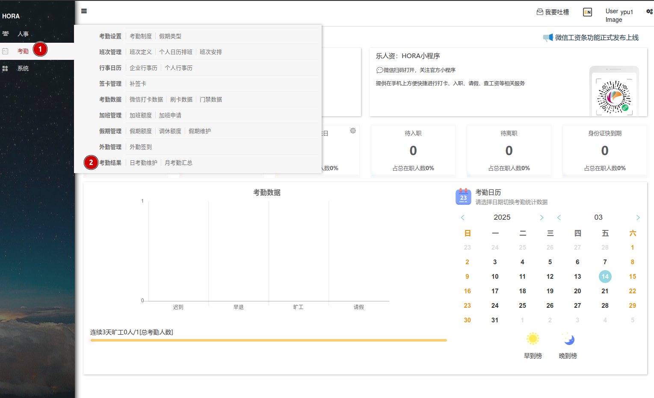Click the small gear icon on stats card

pos(353,131)
